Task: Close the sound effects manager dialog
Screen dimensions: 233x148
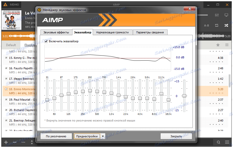Action: [189, 9]
